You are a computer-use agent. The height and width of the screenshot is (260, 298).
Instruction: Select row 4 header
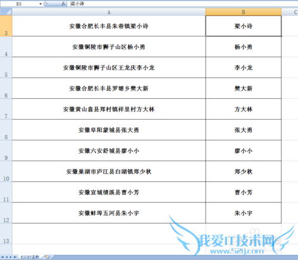click(x=6, y=47)
